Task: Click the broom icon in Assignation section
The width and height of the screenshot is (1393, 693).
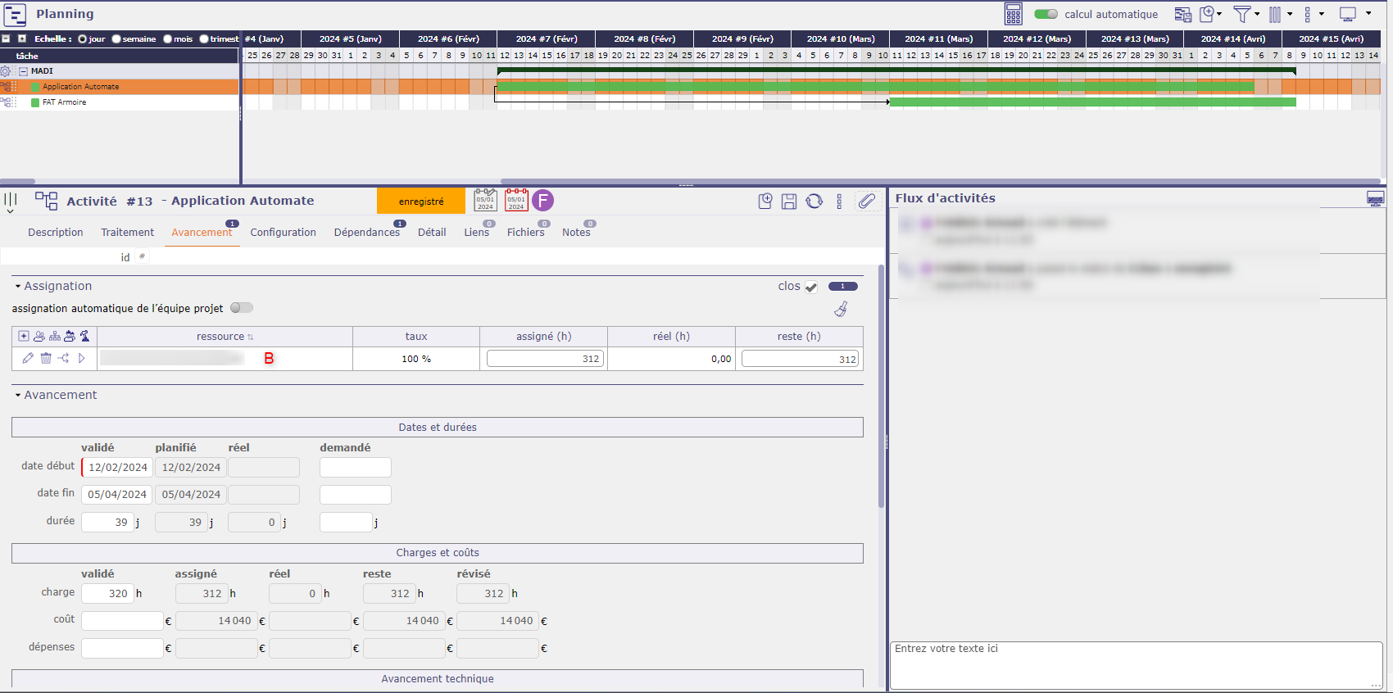Action: 841,309
